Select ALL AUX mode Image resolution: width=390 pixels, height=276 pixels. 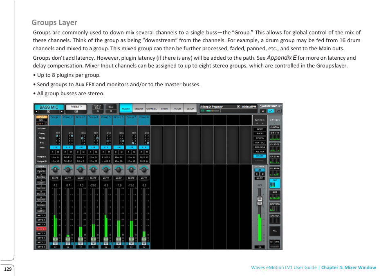260,152
